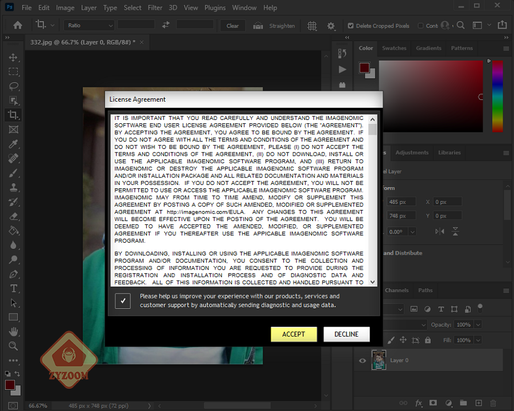Select the Hand tool
This screenshot has width=514, height=411.
coord(13,332)
